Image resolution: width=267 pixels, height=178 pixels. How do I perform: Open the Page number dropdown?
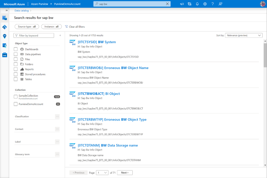[102, 173]
